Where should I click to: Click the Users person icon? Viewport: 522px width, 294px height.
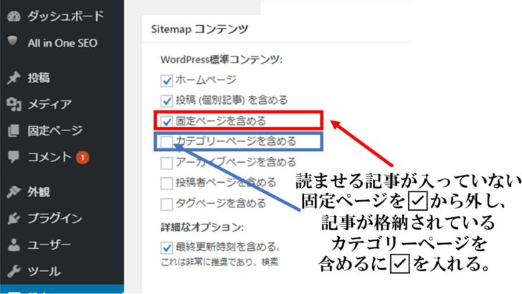point(14,245)
